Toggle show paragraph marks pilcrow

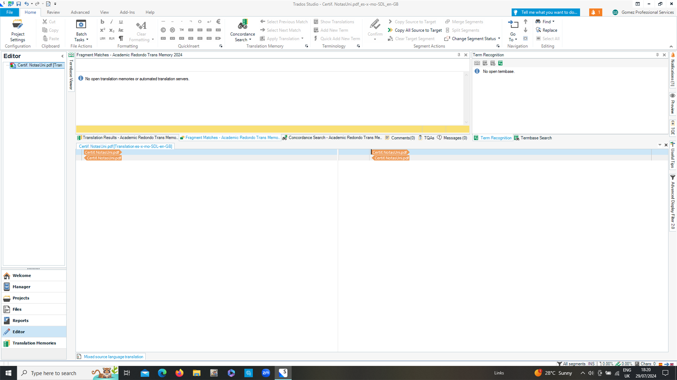click(121, 38)
